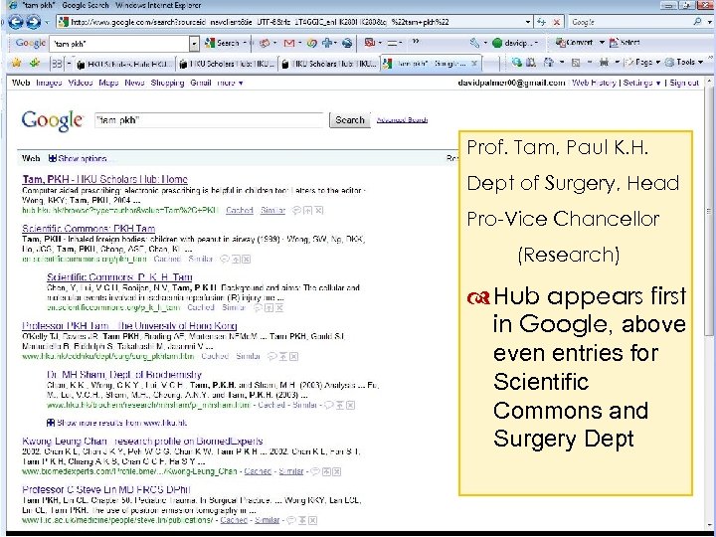The image size is (716, 537).
Task: Click the IE address bar URL field
Action: pyautogui.click(x=292, y=22)
